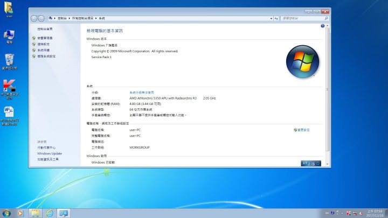Viewport: 388px width, 218px height.
Task: Open the user folder desktop icon
Action: click(x=9, y=9)
